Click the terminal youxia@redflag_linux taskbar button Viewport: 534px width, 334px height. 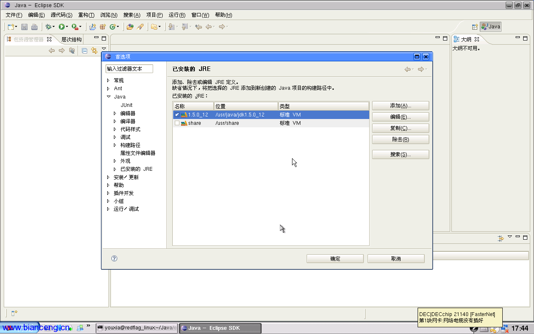click(x=136, y=328)
